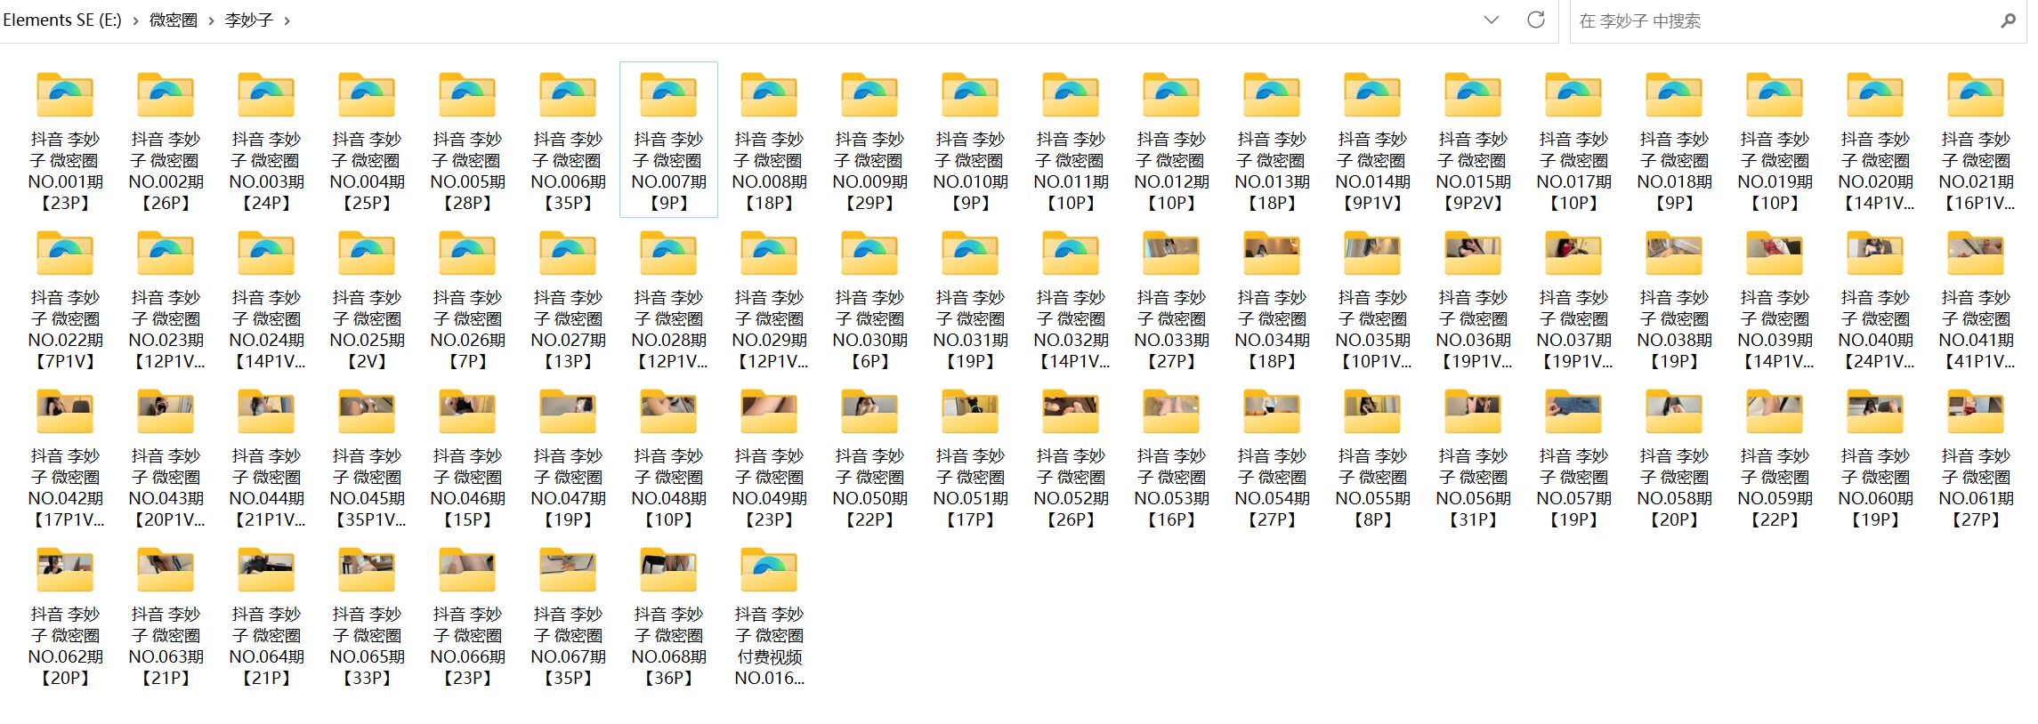This screenshot has width=2038, height=724.
Task: Select folder NO.001期【23P】
Action: click(65, 141)
